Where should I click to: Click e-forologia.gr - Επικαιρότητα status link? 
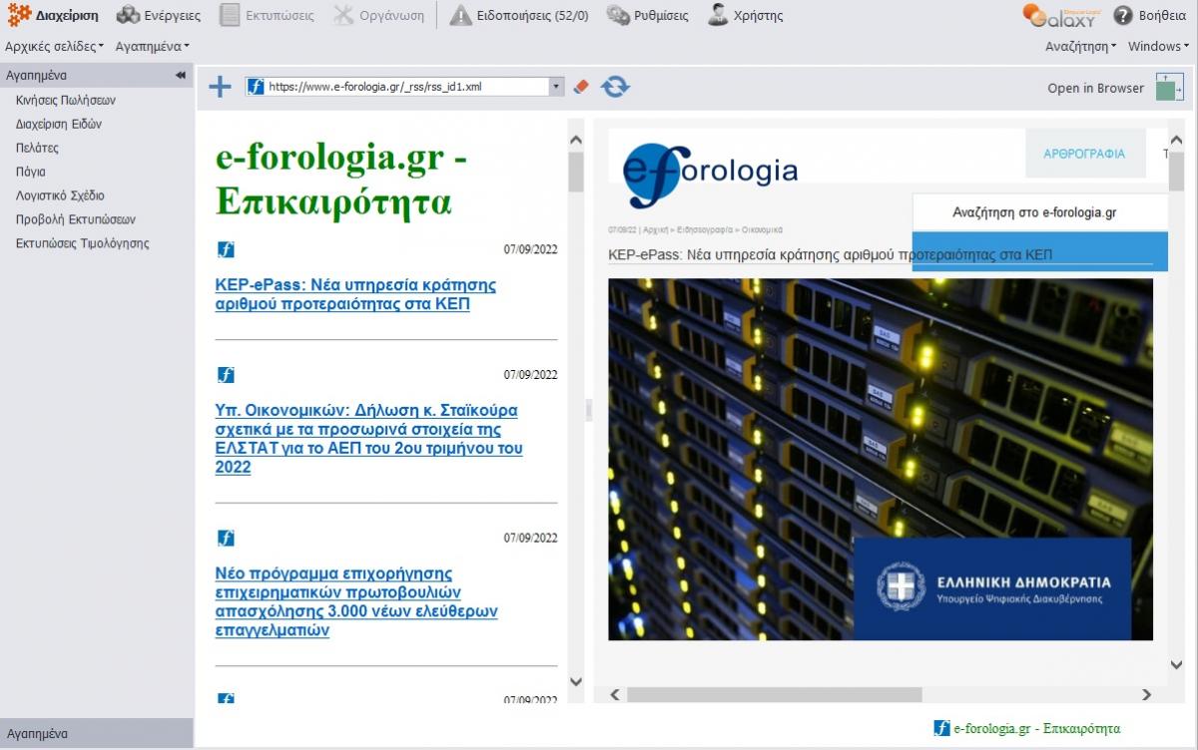coord(1037,728)
